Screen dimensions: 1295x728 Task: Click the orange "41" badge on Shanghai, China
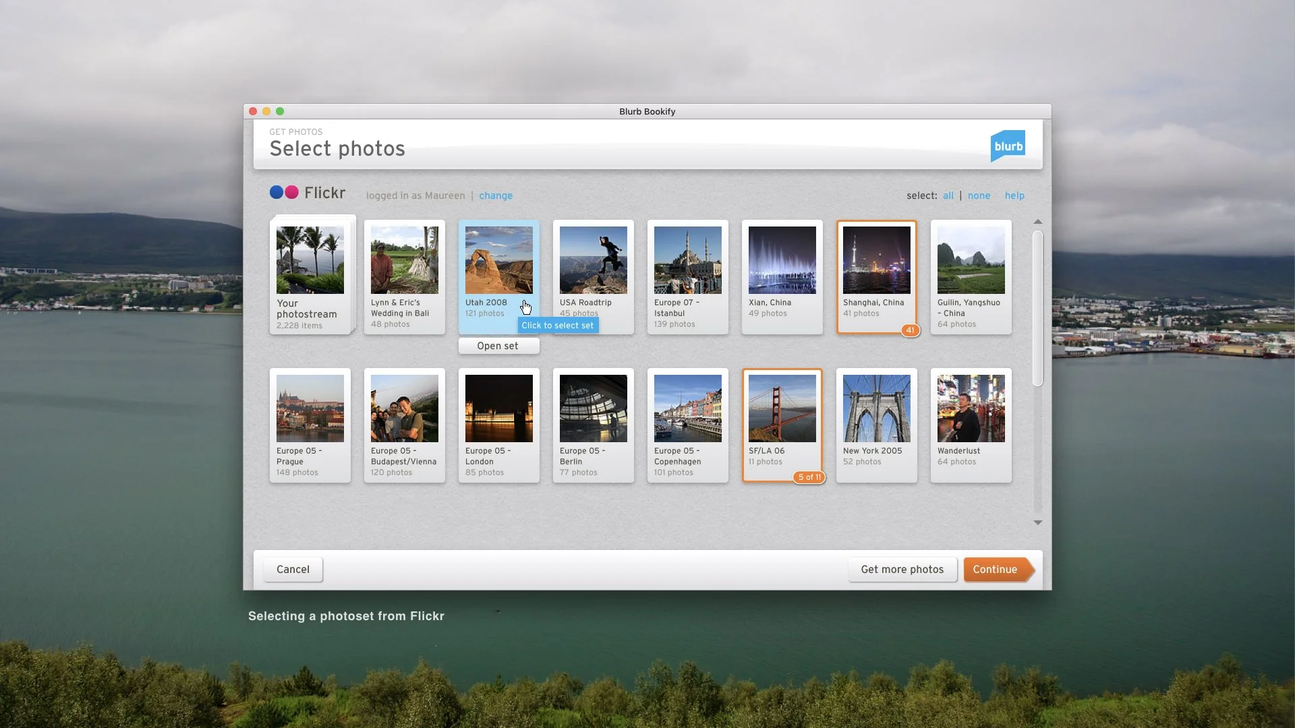(x=911, y=330)
